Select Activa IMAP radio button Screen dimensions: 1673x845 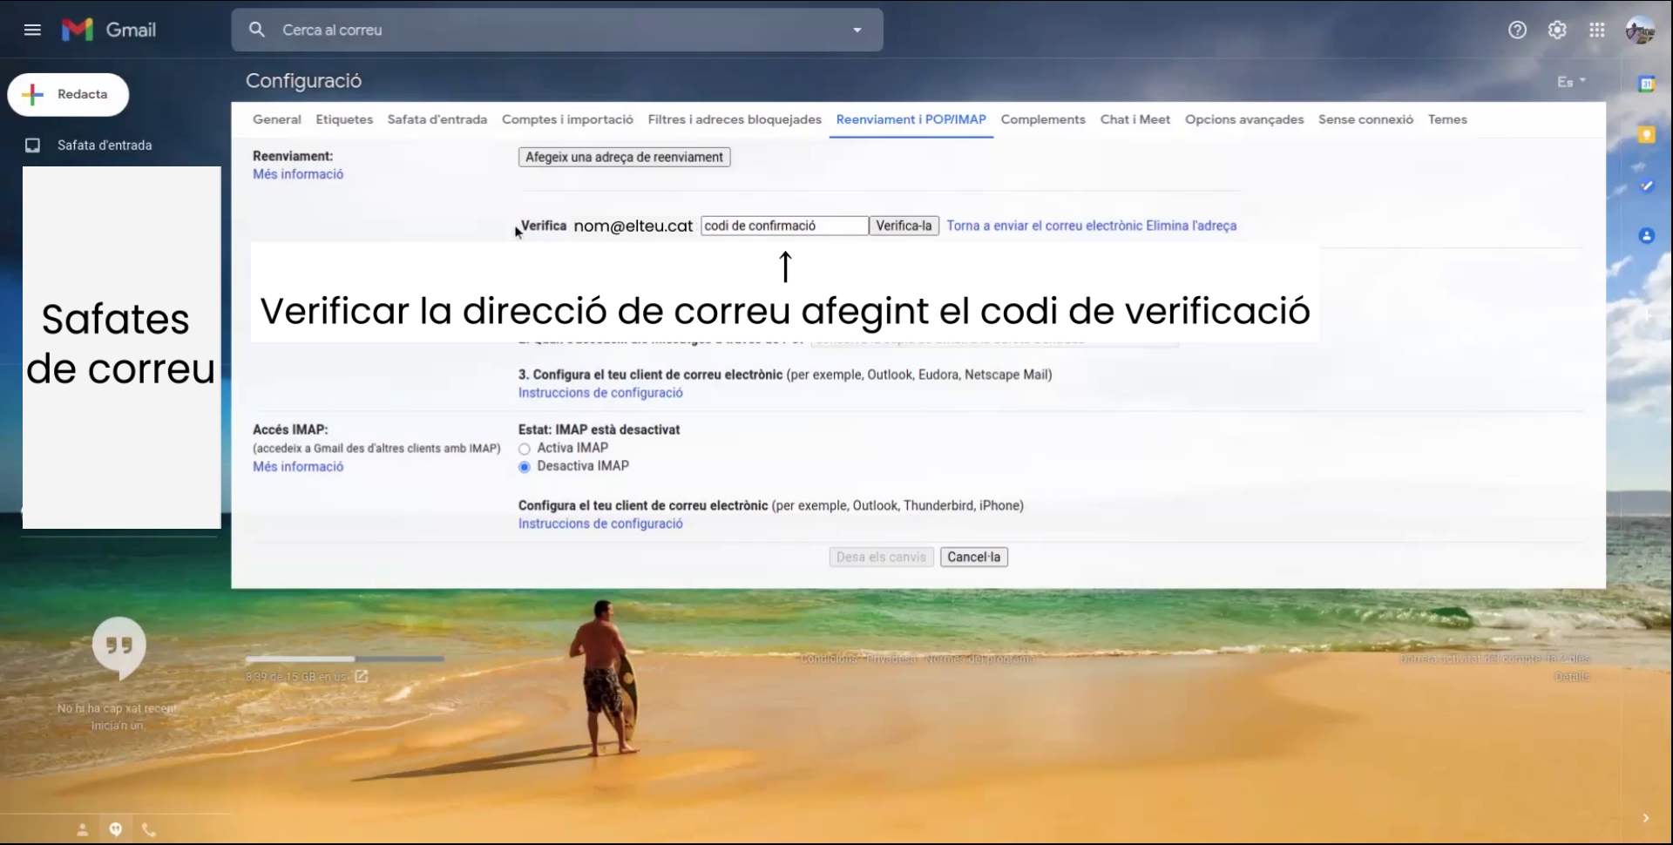point(524,449)
